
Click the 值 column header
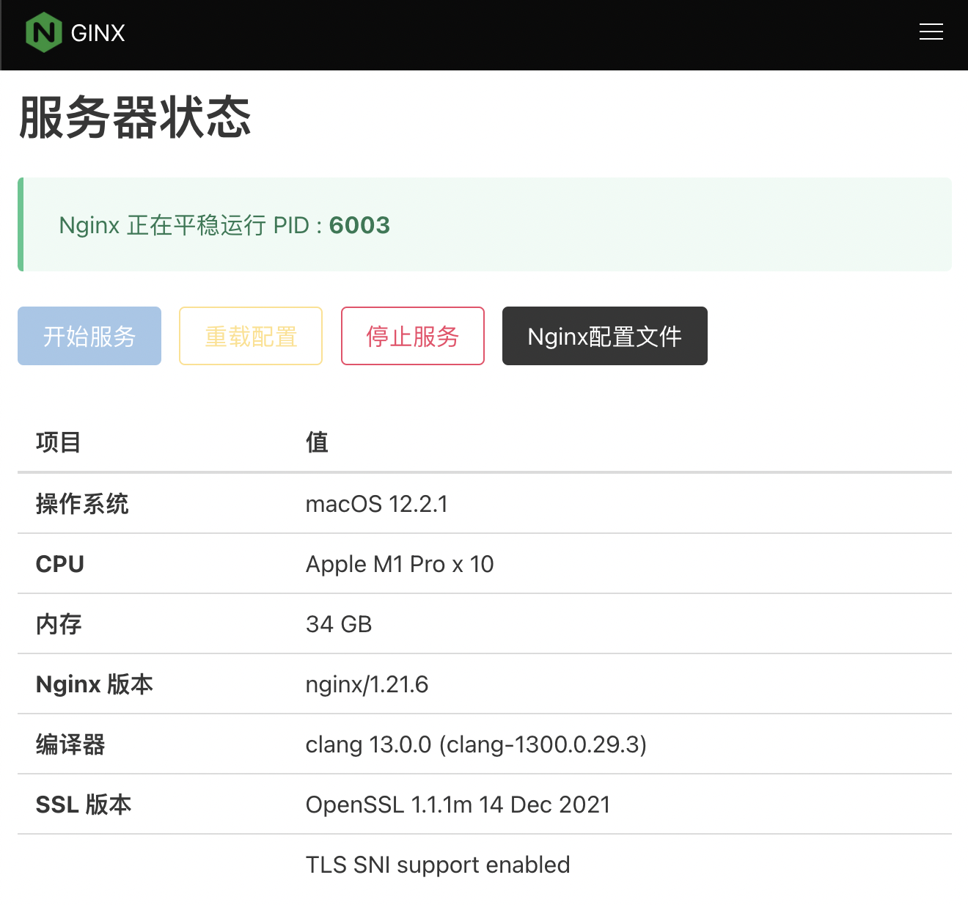point(317,442)
